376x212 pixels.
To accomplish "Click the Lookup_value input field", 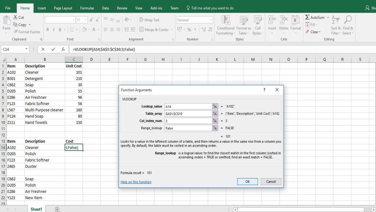I will [188, 106].
